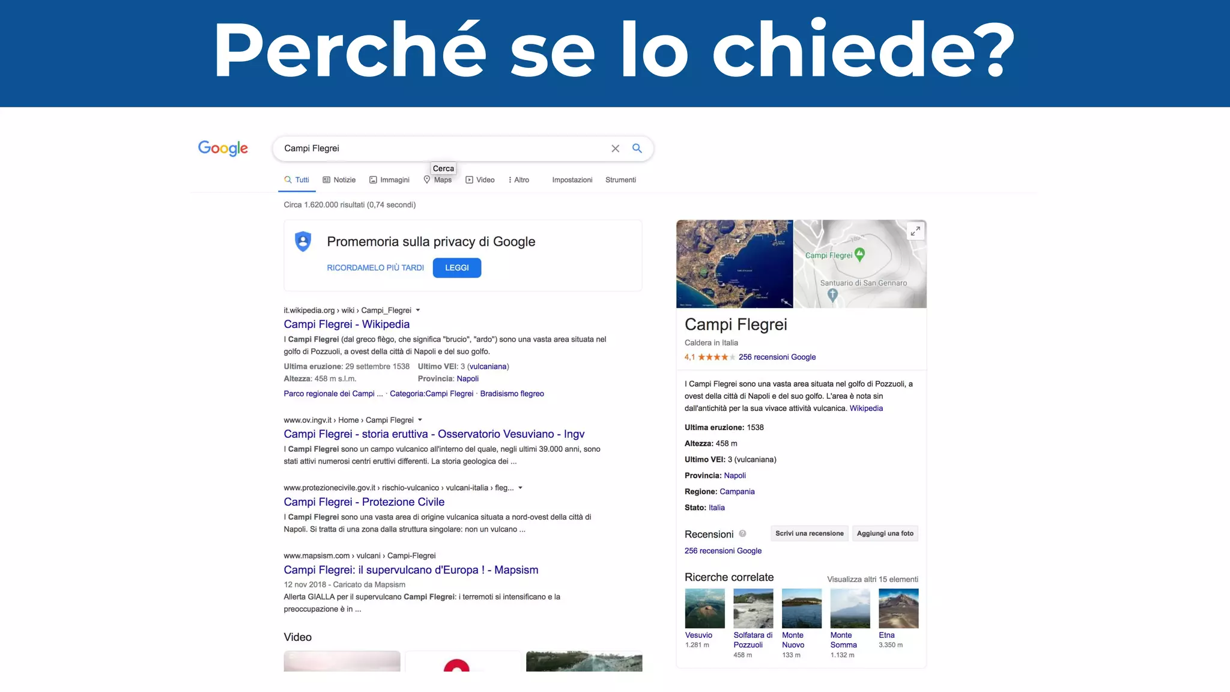Open the Altro menu
Viewport: 1230px width, 692px height.
tap(519, 180)
